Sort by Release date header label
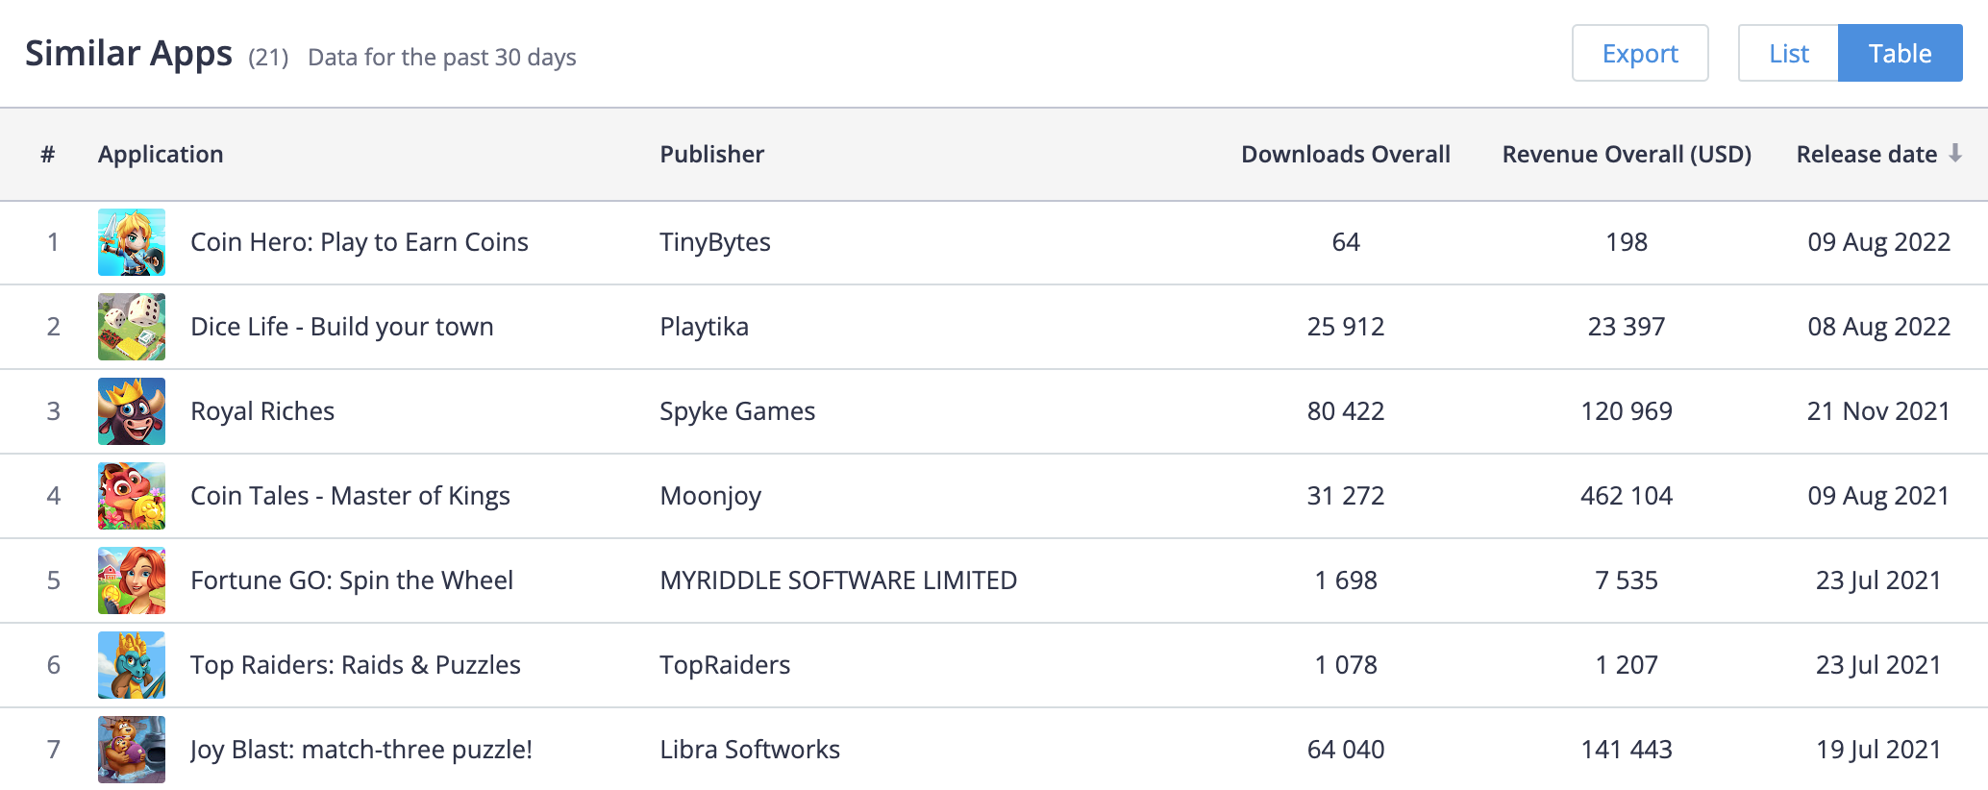The image size is (1988, 790). coord(1867,154)
